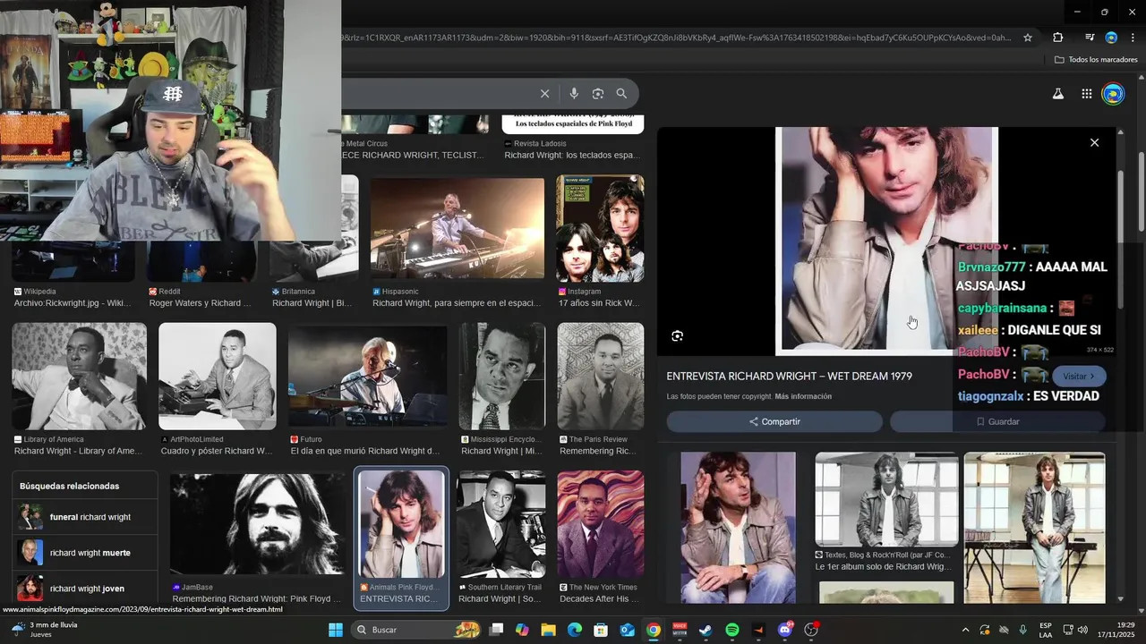Click the system tray microphone icon
This screenshot has width=1146, height=644.
click(1023, 630)
